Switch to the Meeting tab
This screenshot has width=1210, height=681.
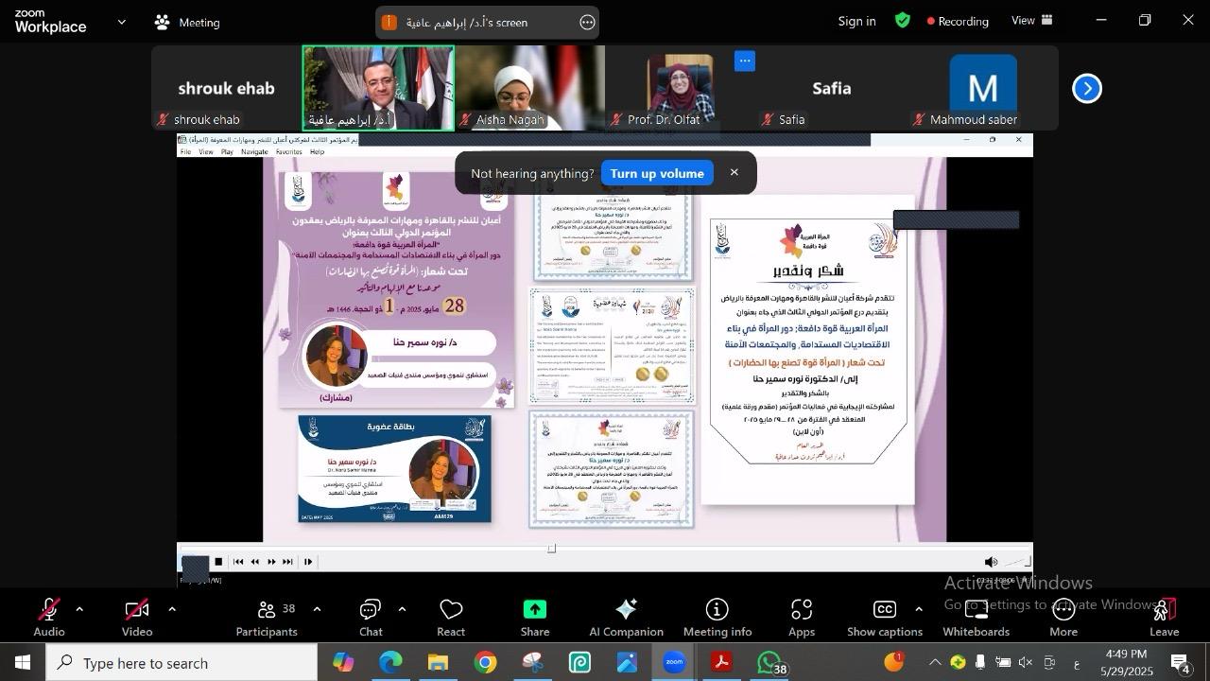point(187,22)
